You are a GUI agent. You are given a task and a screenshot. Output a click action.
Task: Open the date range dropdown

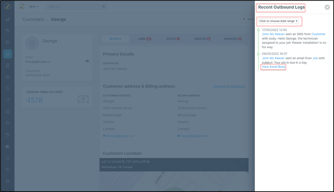(x=278, y=21)
